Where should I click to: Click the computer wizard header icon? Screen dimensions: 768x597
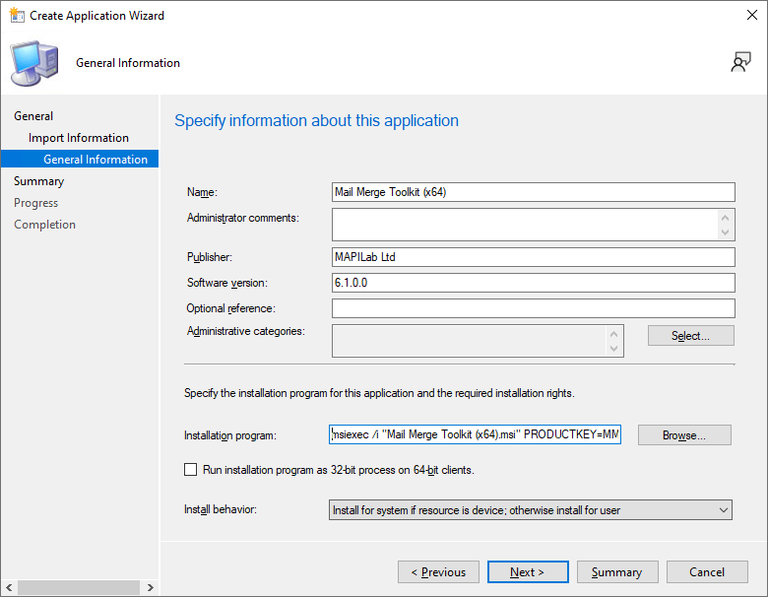[34, 63]
